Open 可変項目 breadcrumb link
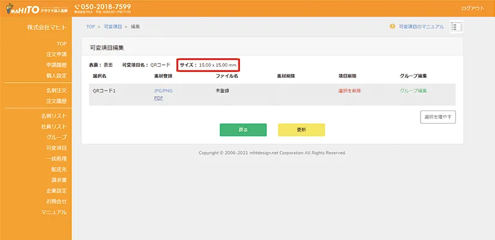The height and width of the screenshot is (240, 495). tap(113, 27)
